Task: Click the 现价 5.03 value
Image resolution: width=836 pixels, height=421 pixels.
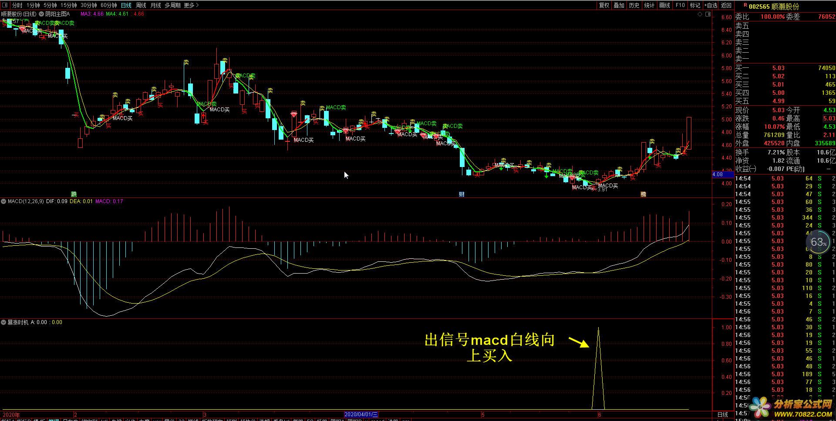Action: 778,110
